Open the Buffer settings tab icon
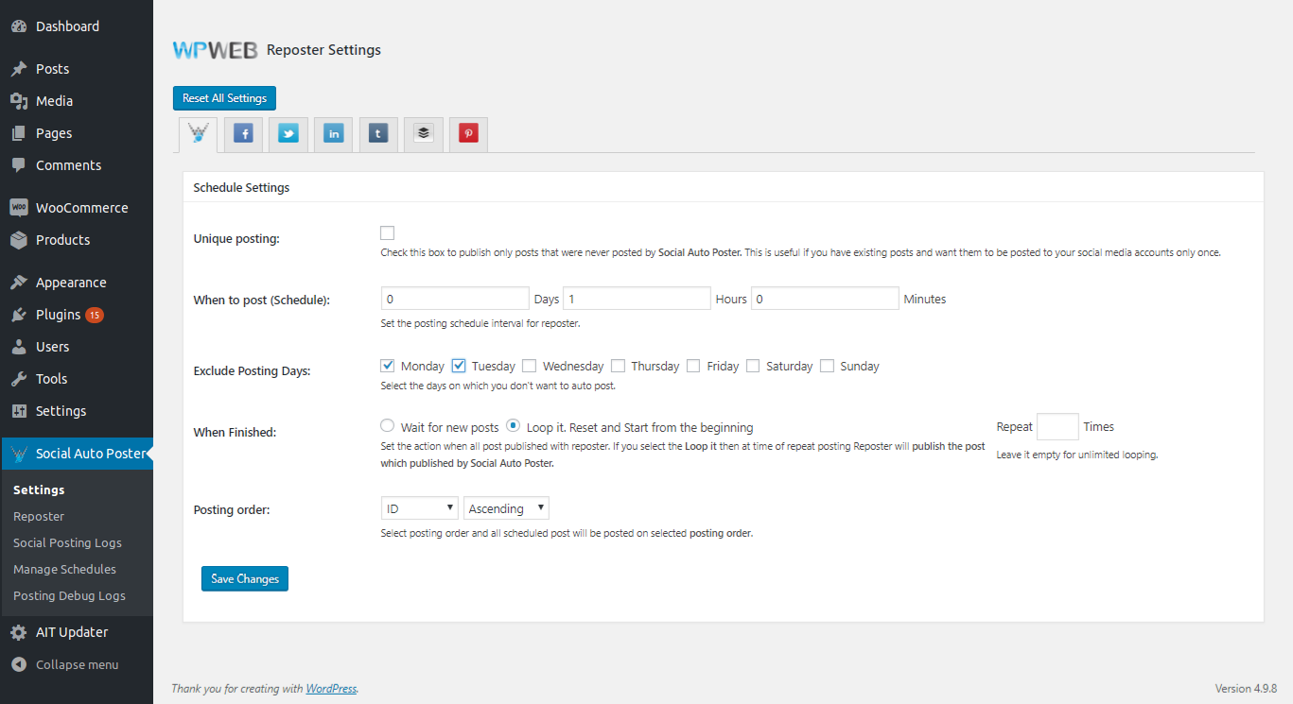This screenshot has width=1293, height=704. click(x=424, y=134)
